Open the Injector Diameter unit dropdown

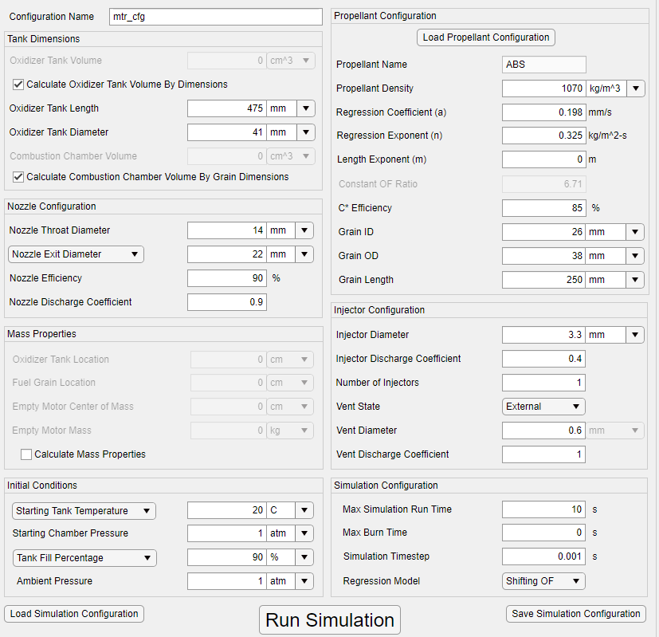tap(635, 335)
